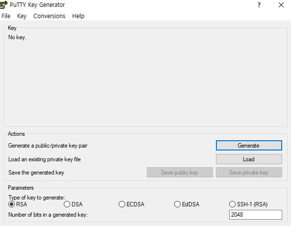291x226 pixels.
Task: Click the Load button
Action: point(249,159)
